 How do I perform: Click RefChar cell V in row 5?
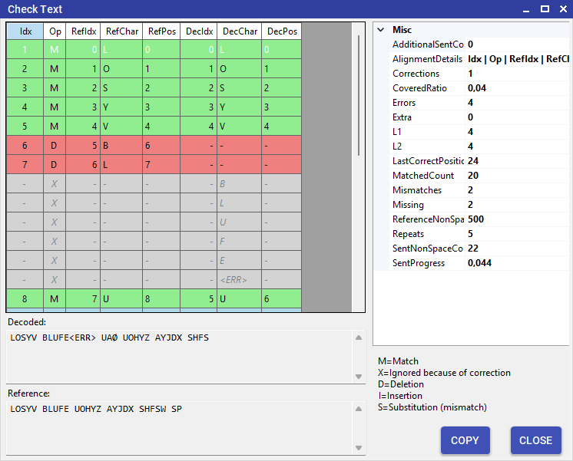pos(121,127)
